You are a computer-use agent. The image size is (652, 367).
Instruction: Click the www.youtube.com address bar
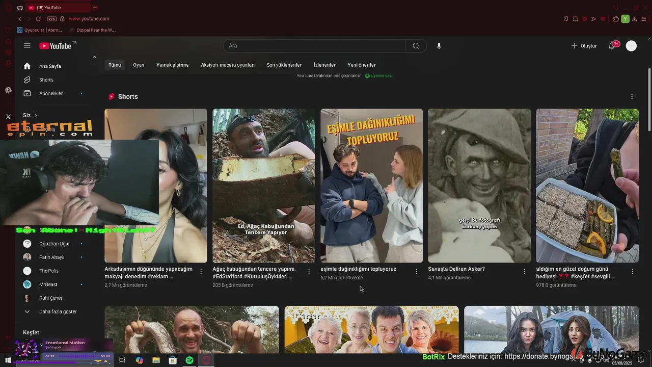click(x=89, y=19)
